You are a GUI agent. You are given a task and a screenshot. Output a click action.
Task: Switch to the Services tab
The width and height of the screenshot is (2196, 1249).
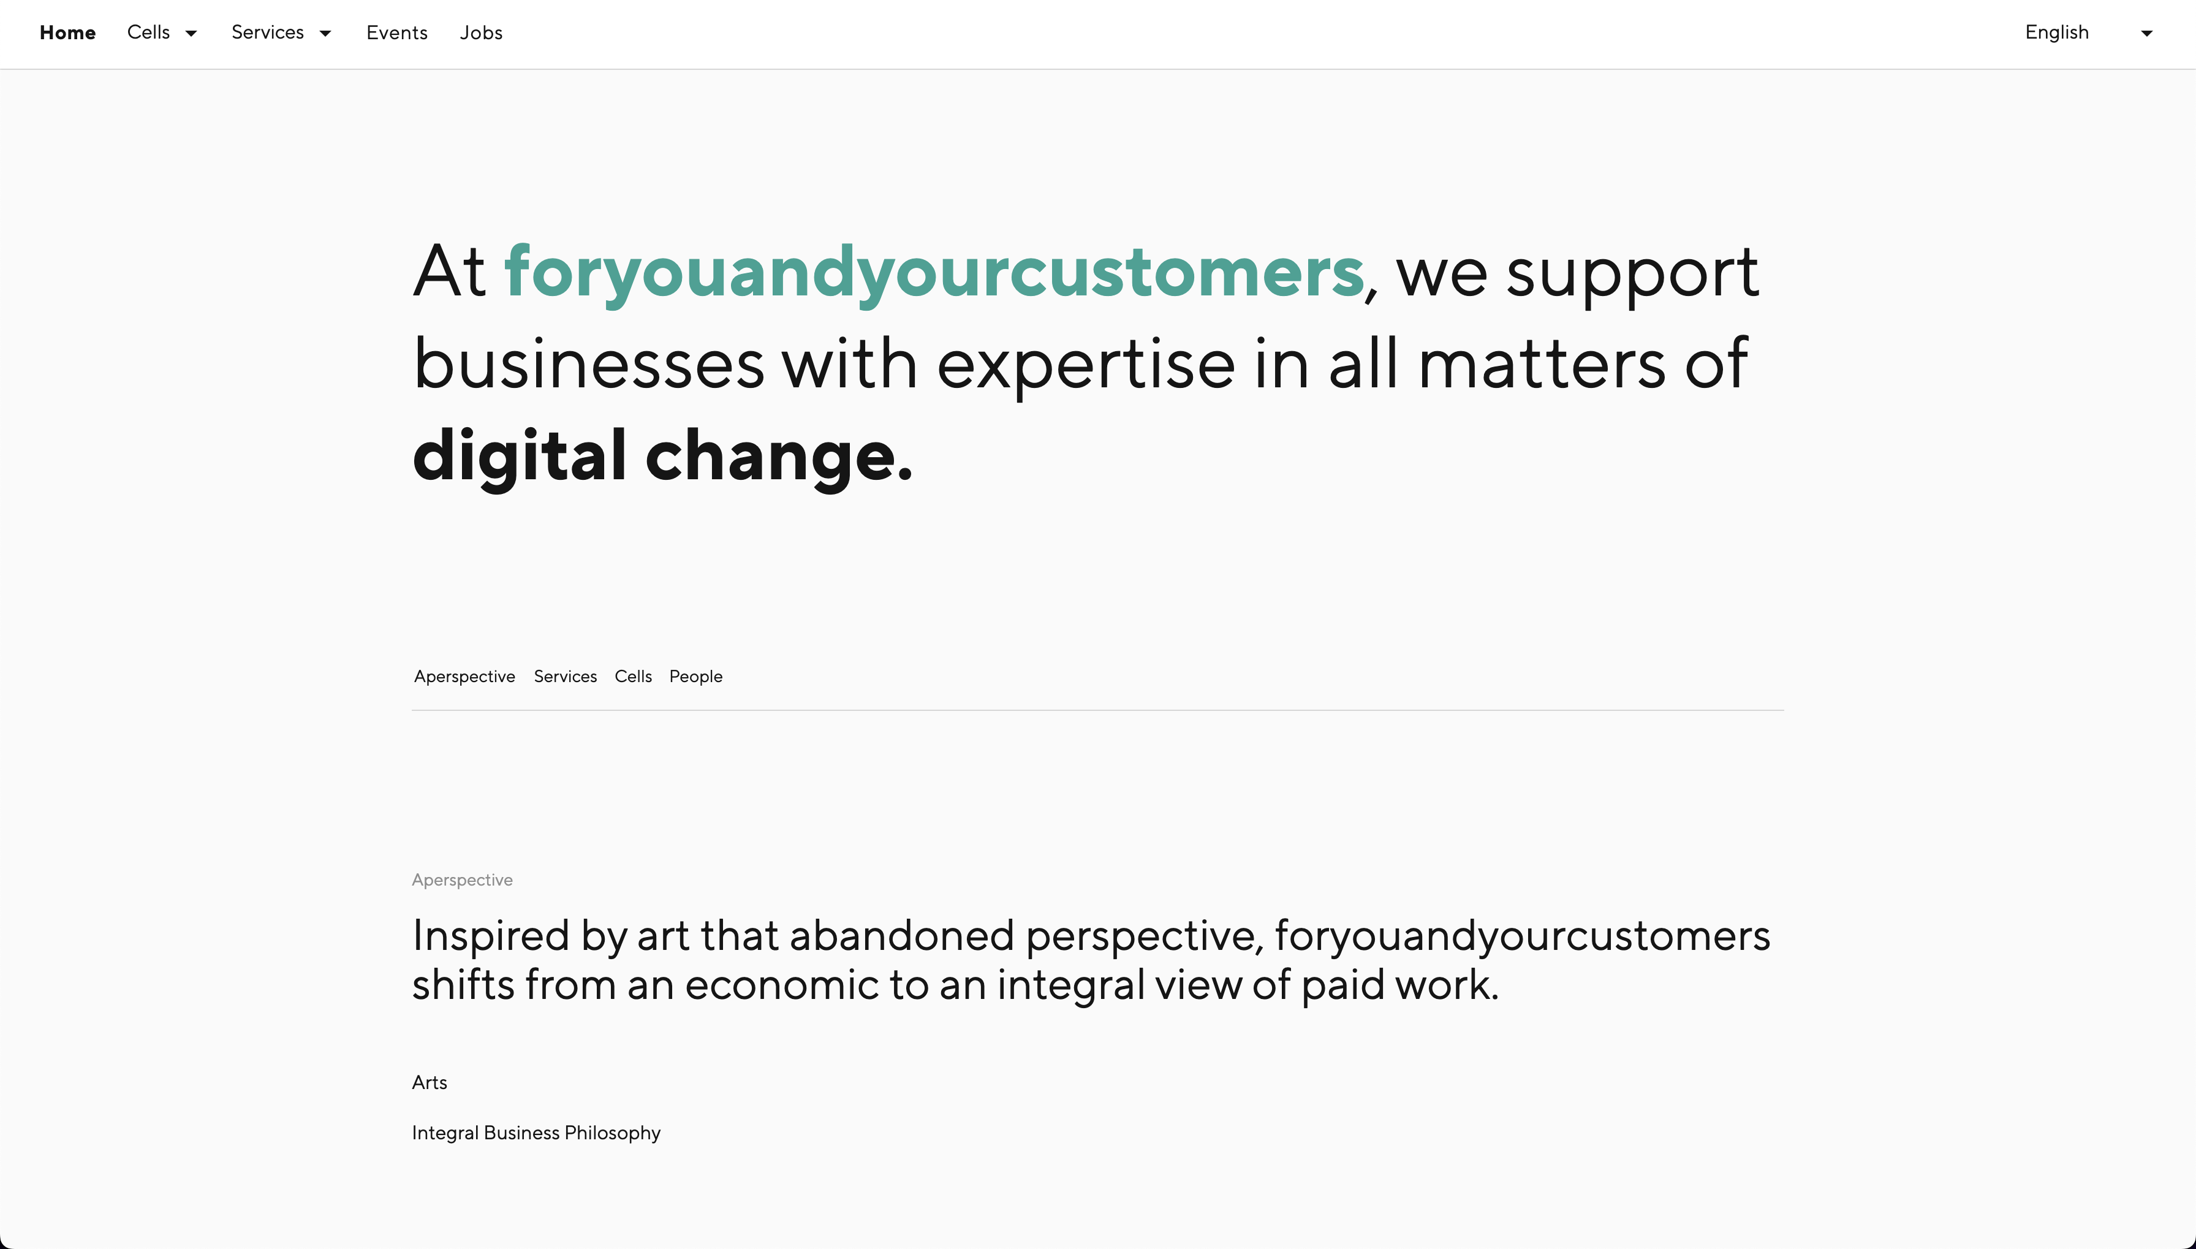[x=564, y=676]
